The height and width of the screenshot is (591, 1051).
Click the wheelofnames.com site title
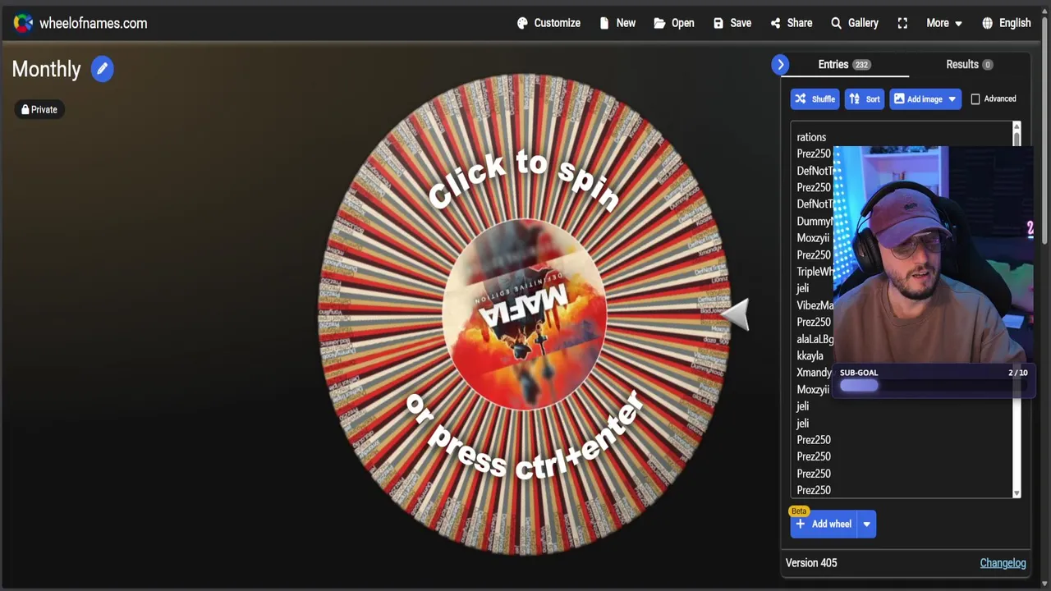[x=93, y=23]
